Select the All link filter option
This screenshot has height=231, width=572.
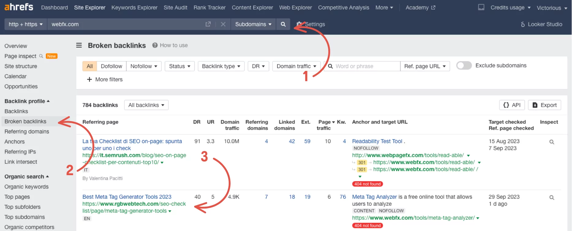click(90, 66)
